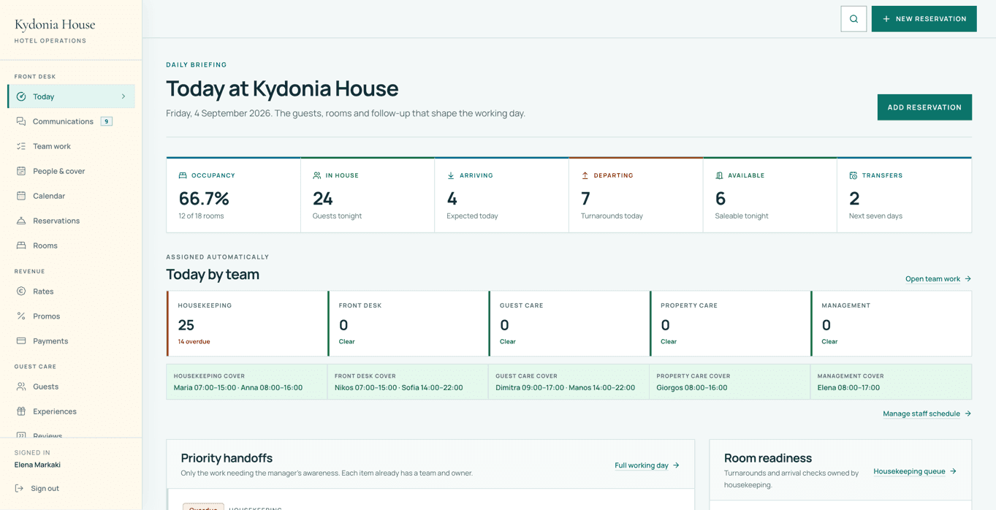Screen dimensions: 996x510
Task: Open the Property Care team card
Action: 731,324
